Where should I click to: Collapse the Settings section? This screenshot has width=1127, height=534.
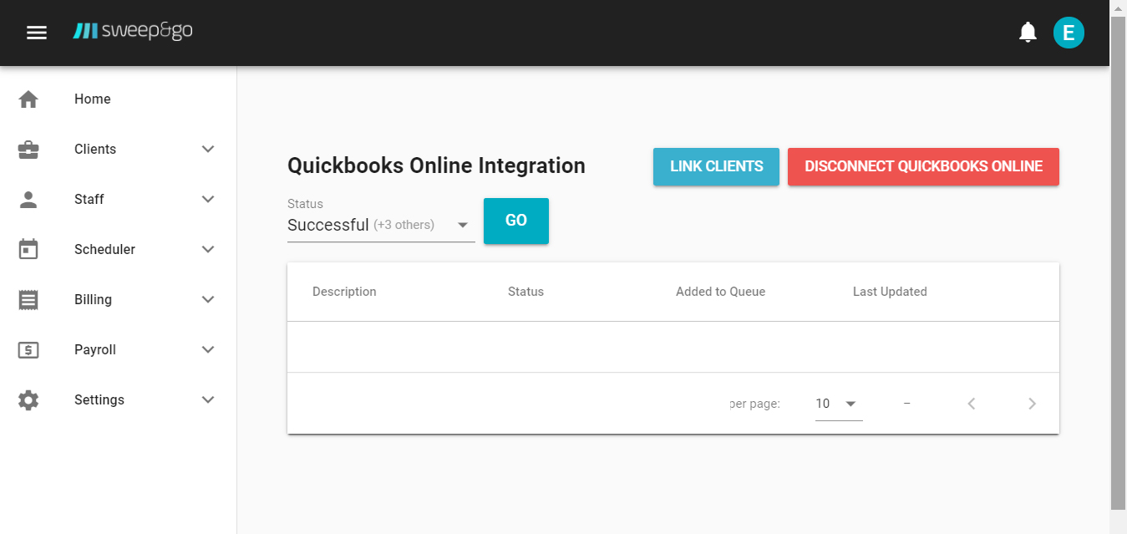click(x=207, y=399)
